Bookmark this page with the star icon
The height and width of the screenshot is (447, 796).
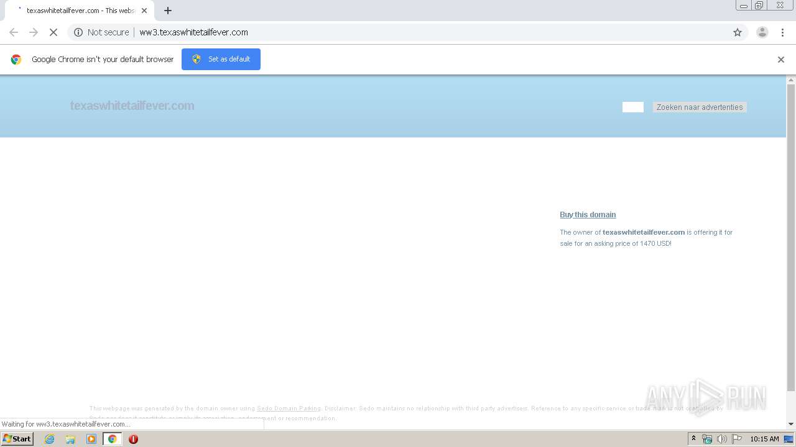tap(738, 32)
